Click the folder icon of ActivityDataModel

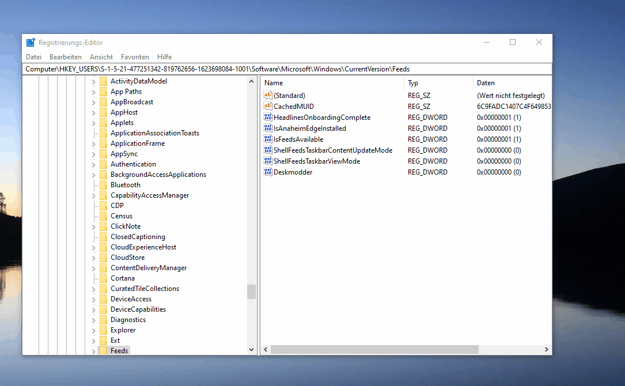point(103,81)
